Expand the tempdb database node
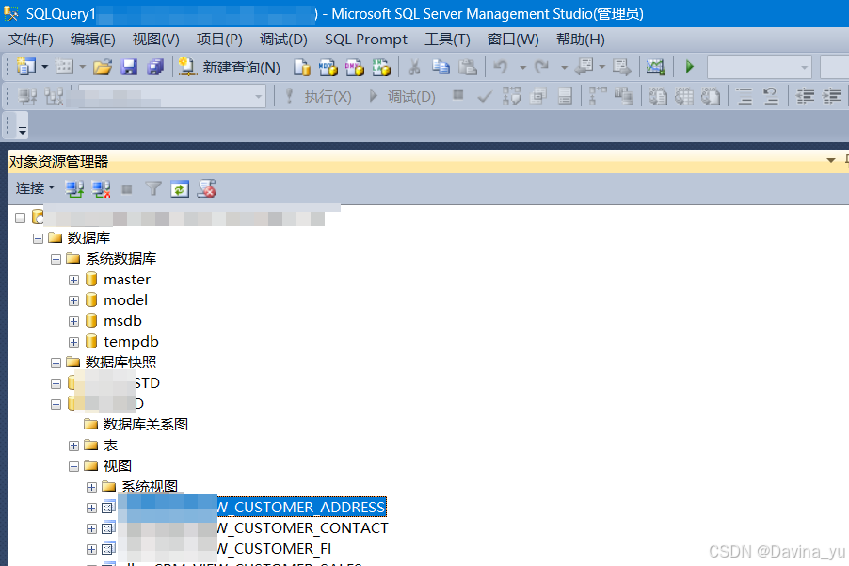849x566 pixels. pyautogui.click(x=73, y=341)
